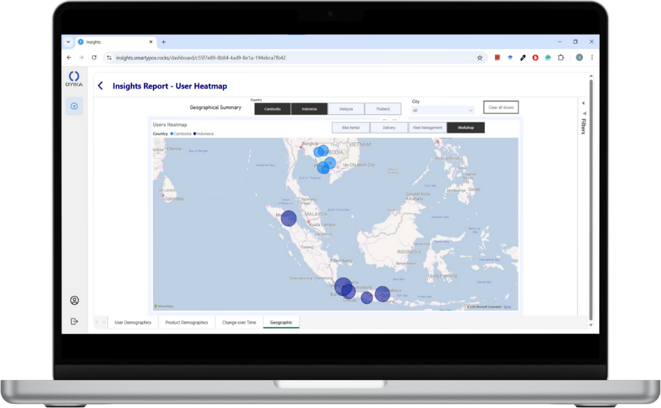Click the address bar URL
This screenshot has height=408, width=661.
coord(200,58)
